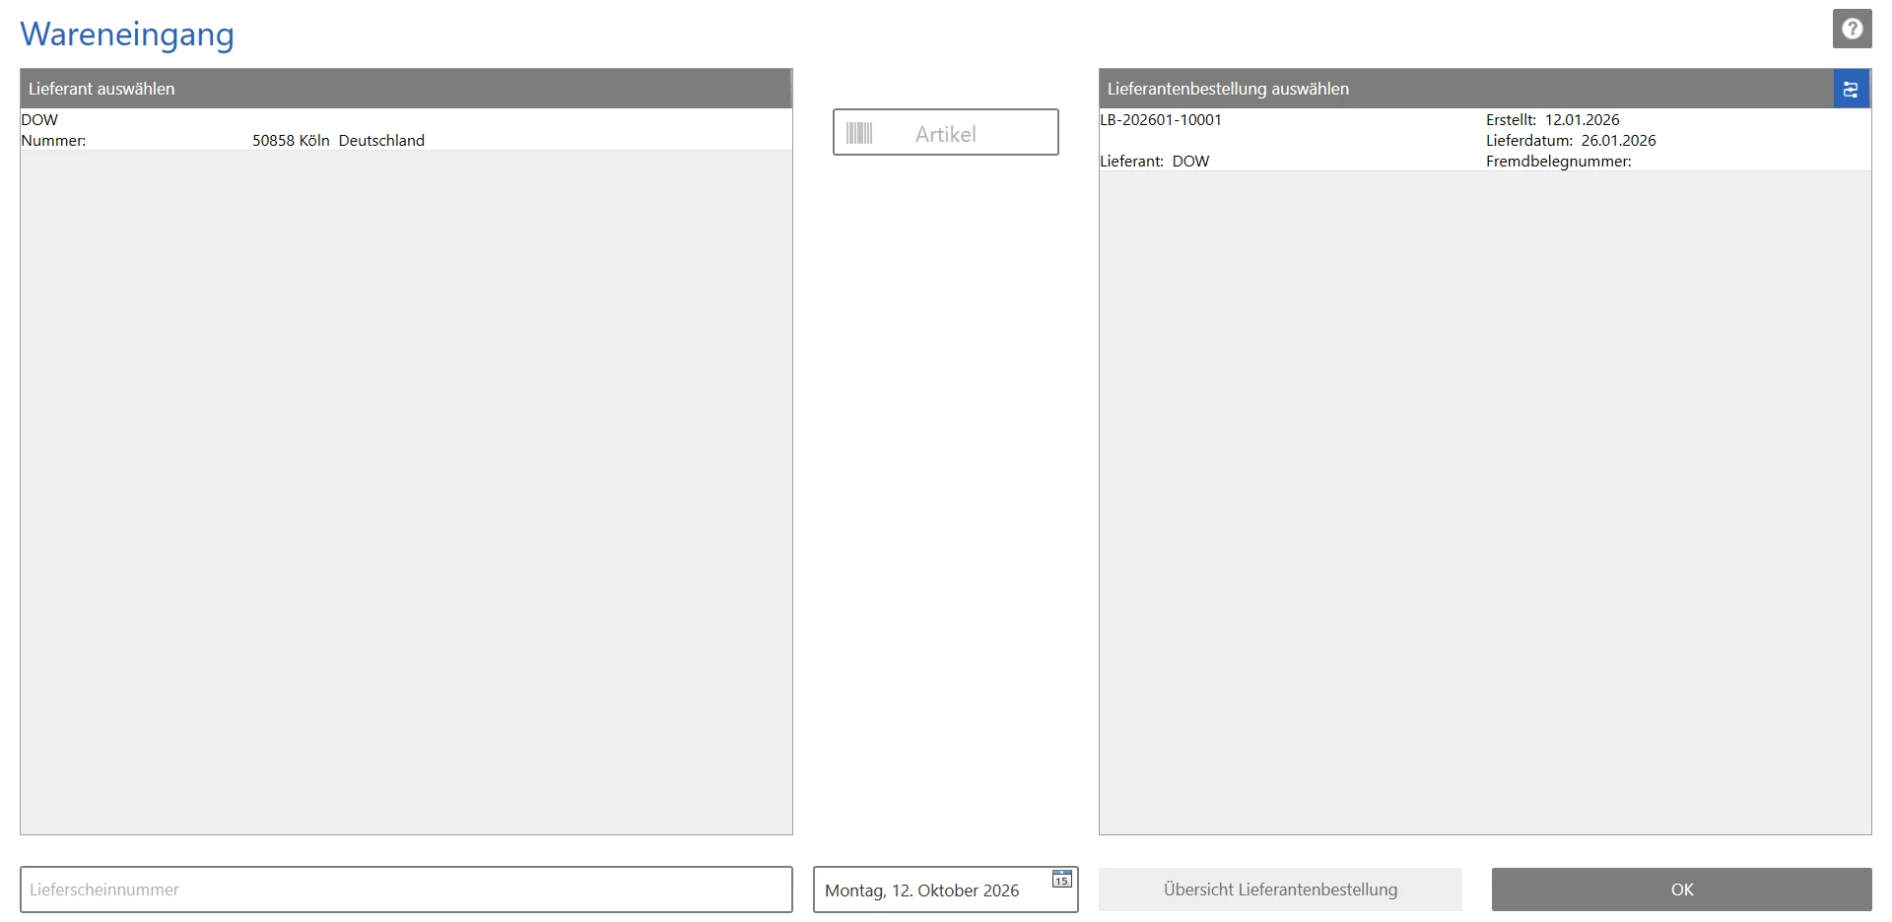The image size is (1892, 922).
Task: Click the date field showing Montag, 12. Oktober 2026
Action: tap(946, 889)
